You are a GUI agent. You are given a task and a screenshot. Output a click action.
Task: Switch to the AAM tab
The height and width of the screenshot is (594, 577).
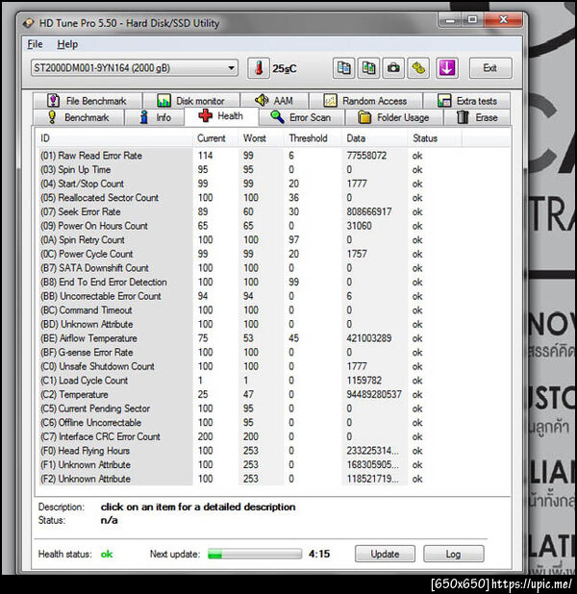274,101
